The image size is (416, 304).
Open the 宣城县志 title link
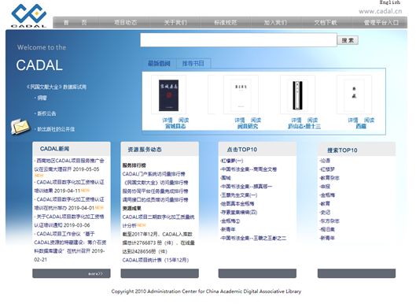click(x=175, y=126)
